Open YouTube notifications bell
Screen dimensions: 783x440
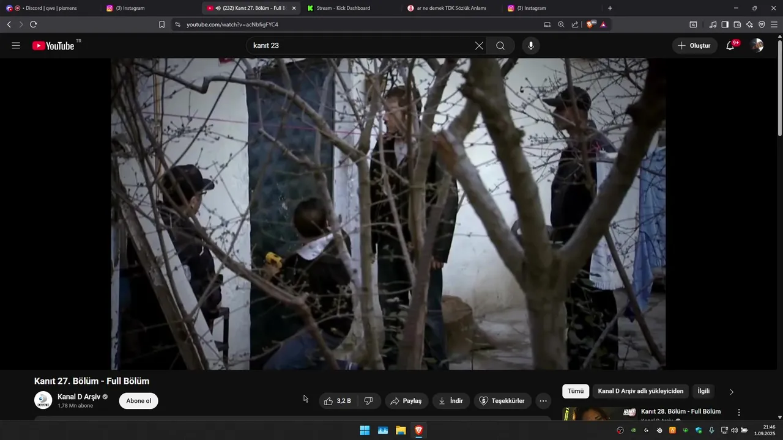730,46
